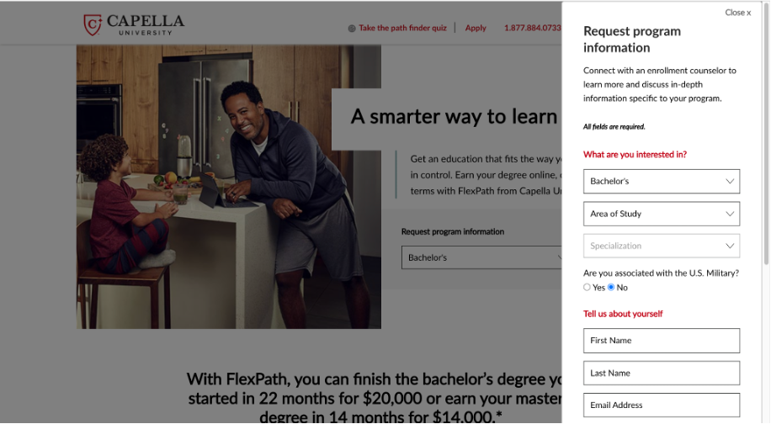This screenshot has height=424, width=771.
Task: Open the Specialization dropdown
Action: click(x=661, y=246)
